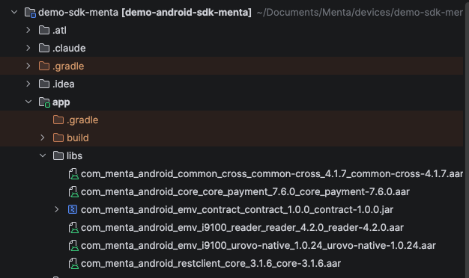Expand the contract-1.0.0.jar archive chevron

point(56,209)
